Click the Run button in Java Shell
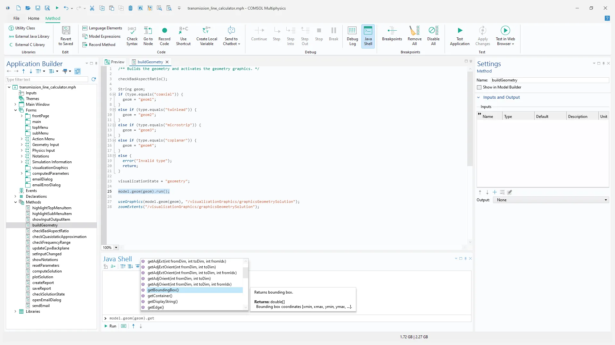 [110, 326]
